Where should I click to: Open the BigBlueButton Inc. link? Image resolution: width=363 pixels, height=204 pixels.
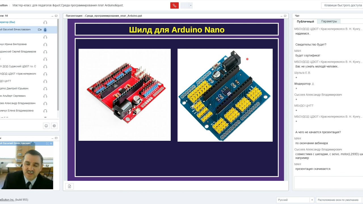pyautogui.click(x=7, y=200)
